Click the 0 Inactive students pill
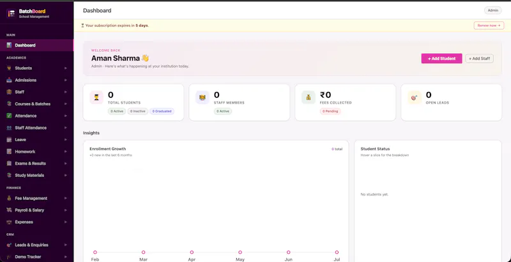511x262 pixels. point(138,111)
